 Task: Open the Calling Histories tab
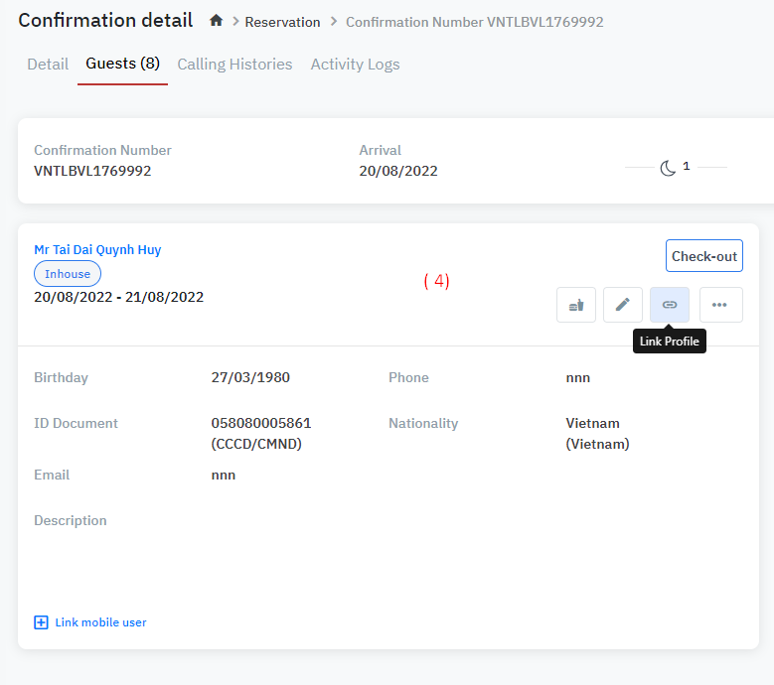click(234, 65)
